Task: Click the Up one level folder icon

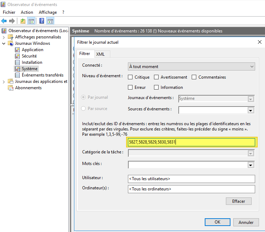Action: (23, 21)
